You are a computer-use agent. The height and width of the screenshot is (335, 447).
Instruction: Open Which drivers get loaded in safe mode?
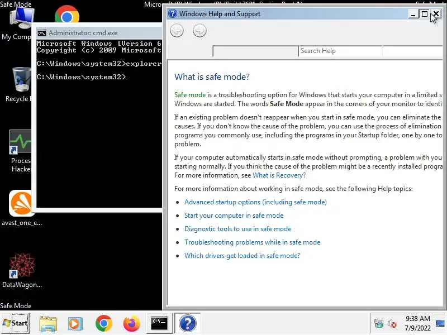coord(242,256)
